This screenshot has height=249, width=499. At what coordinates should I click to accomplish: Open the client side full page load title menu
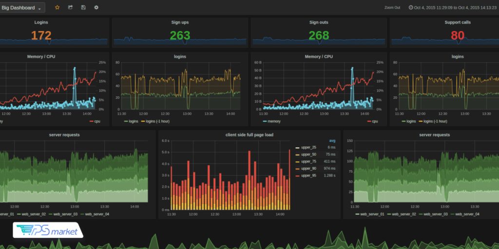[249, 135]
